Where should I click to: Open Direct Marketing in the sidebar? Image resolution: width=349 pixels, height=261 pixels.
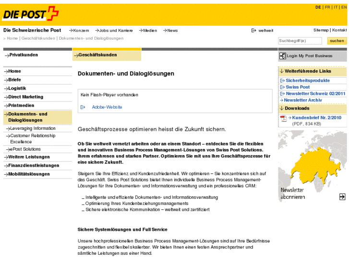(x=37, y=97)
